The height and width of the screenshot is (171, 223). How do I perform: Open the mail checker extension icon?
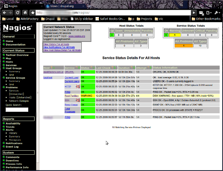tap(201, 13)
